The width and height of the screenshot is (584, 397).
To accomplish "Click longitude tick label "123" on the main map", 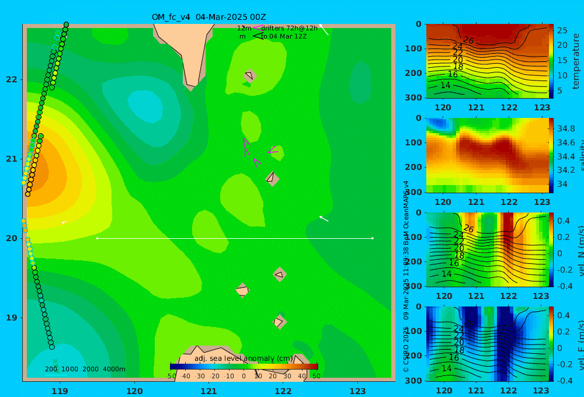I will [357, 391].
